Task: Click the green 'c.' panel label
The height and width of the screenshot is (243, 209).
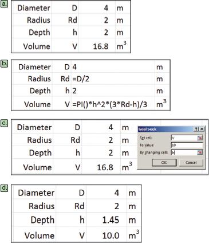Action: pyautogui.click(x=4, y=123)
